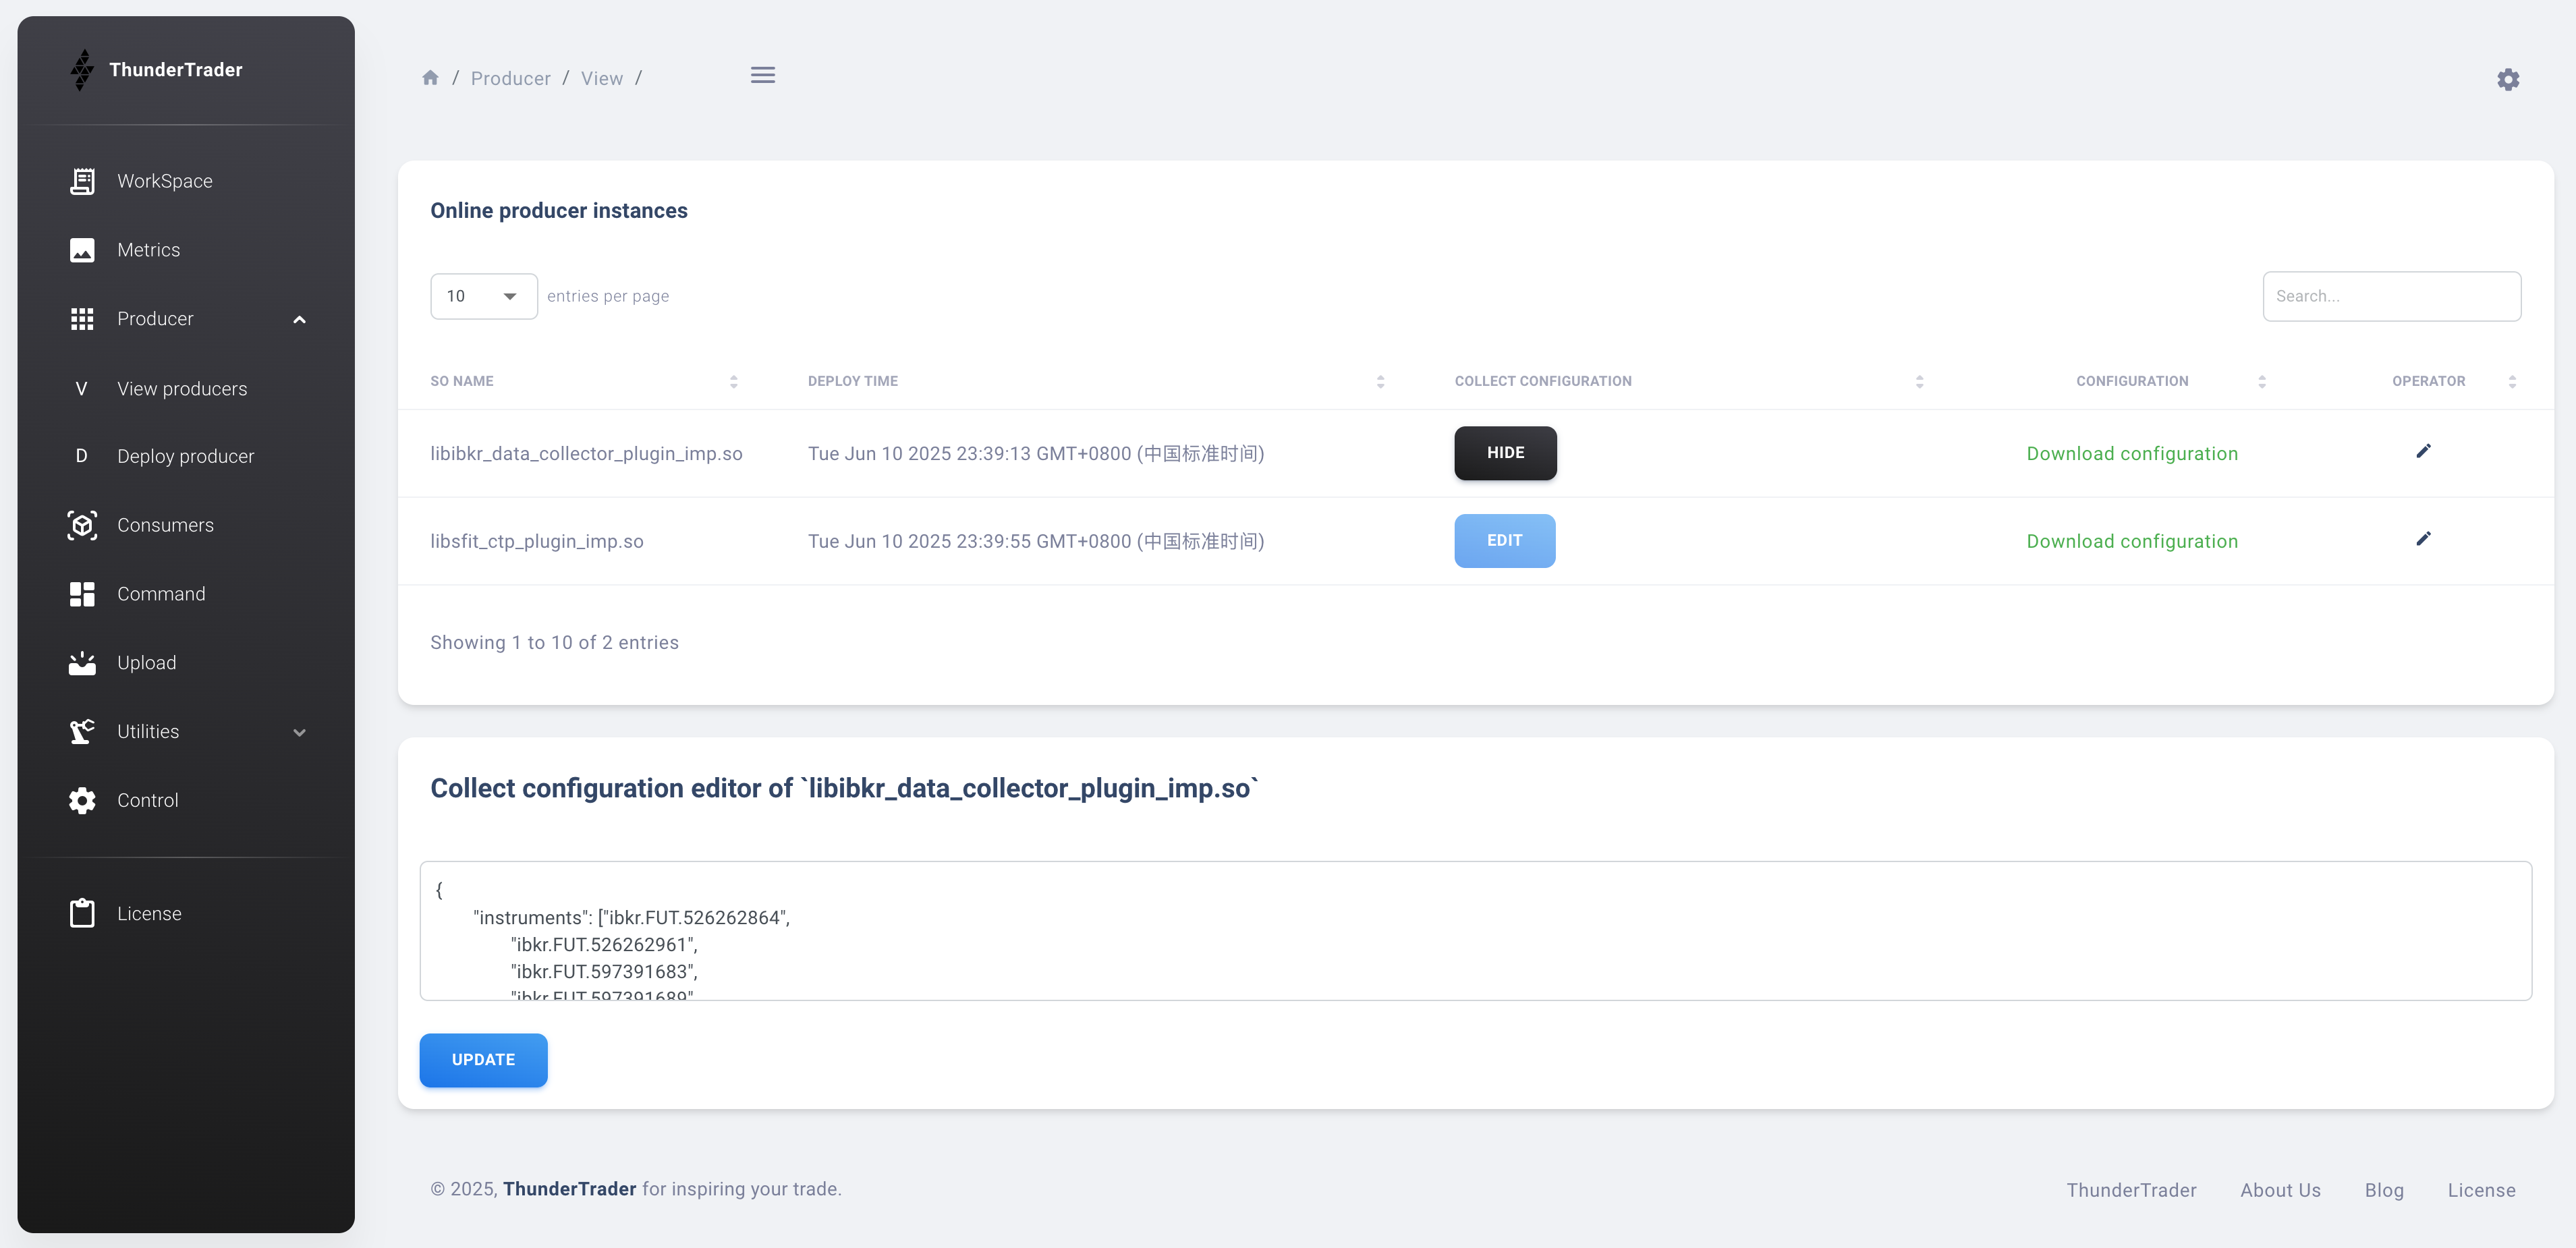Click the libibkr_data_collector_plugin_imp.so name cell

click(x=586, y=454)
